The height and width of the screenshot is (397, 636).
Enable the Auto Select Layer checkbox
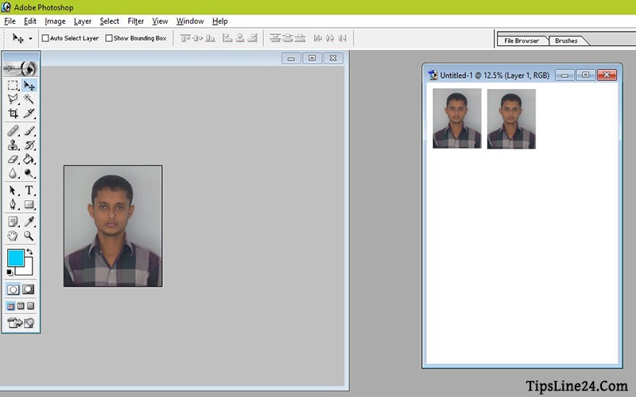[45, 38]
